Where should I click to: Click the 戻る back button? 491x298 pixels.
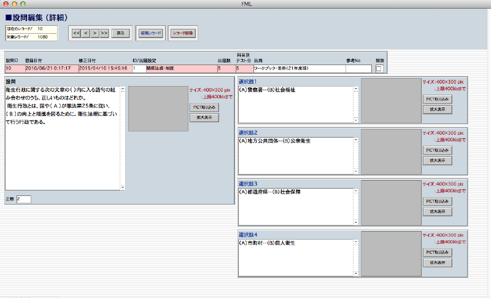(121, 33)
